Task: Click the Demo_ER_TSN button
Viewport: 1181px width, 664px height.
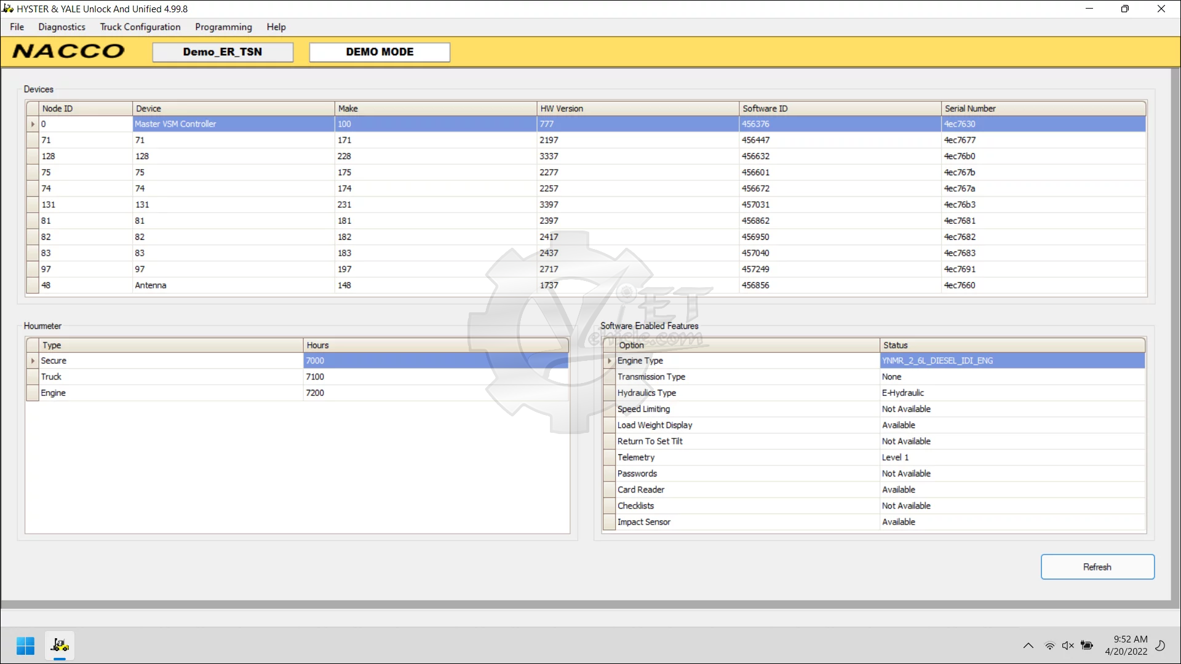Action: coord(223,52)
